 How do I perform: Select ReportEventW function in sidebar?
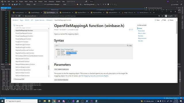[22, 62]
